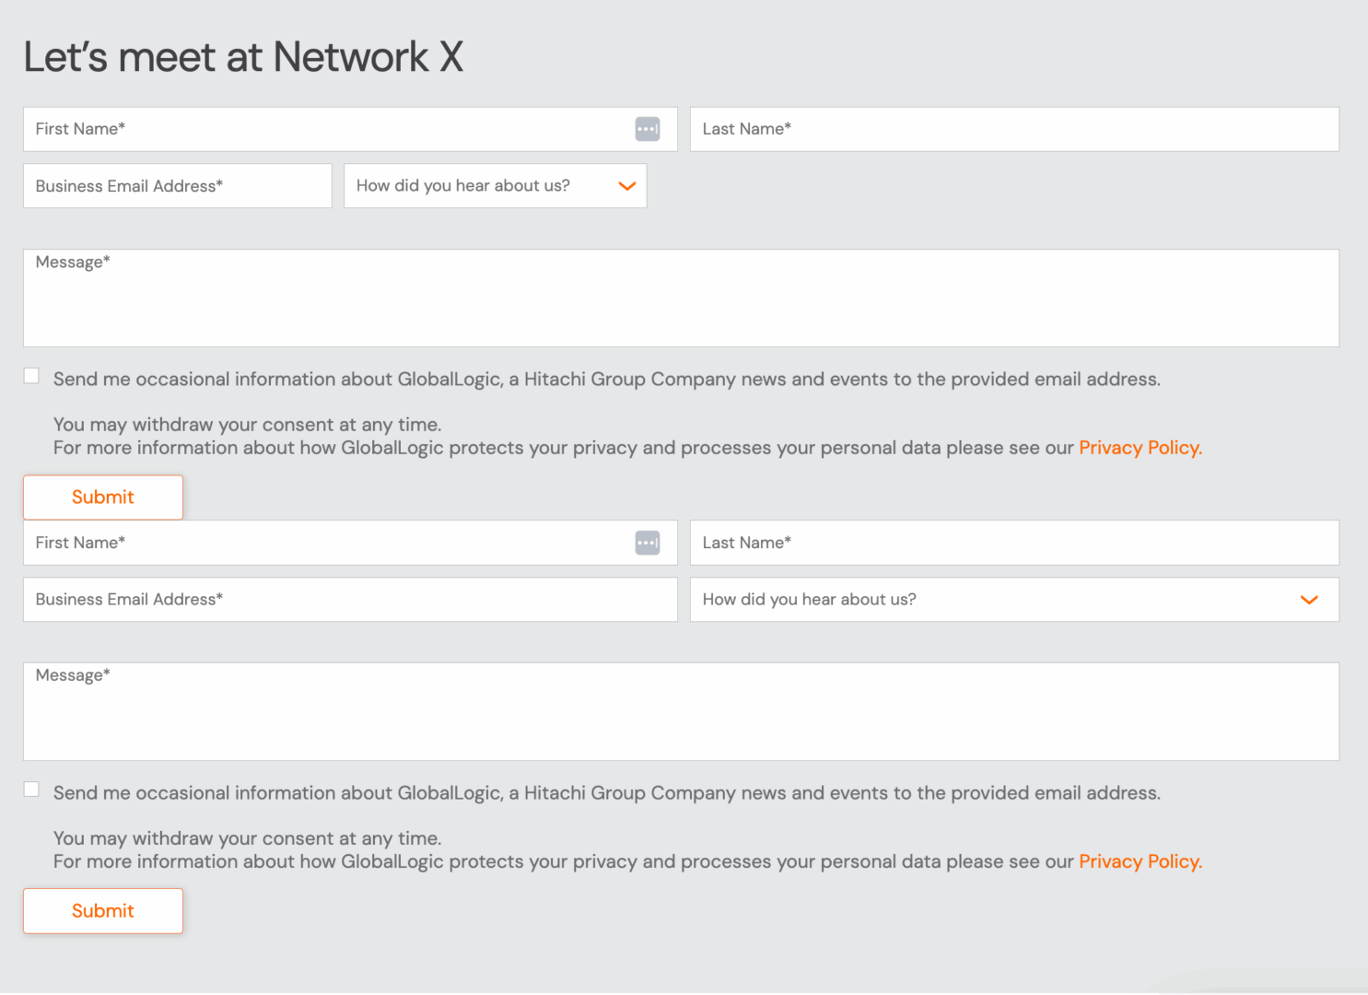The width and height of the screenshot is (1368, 995).
Task: Open the top Privacy Policy link
Action: tap(1140, 448)
